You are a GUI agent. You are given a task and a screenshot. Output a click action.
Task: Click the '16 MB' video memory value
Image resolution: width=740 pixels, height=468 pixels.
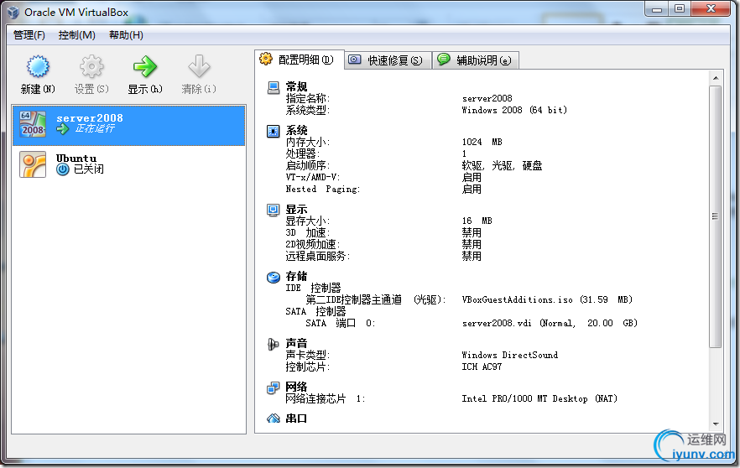coord(477,221)
